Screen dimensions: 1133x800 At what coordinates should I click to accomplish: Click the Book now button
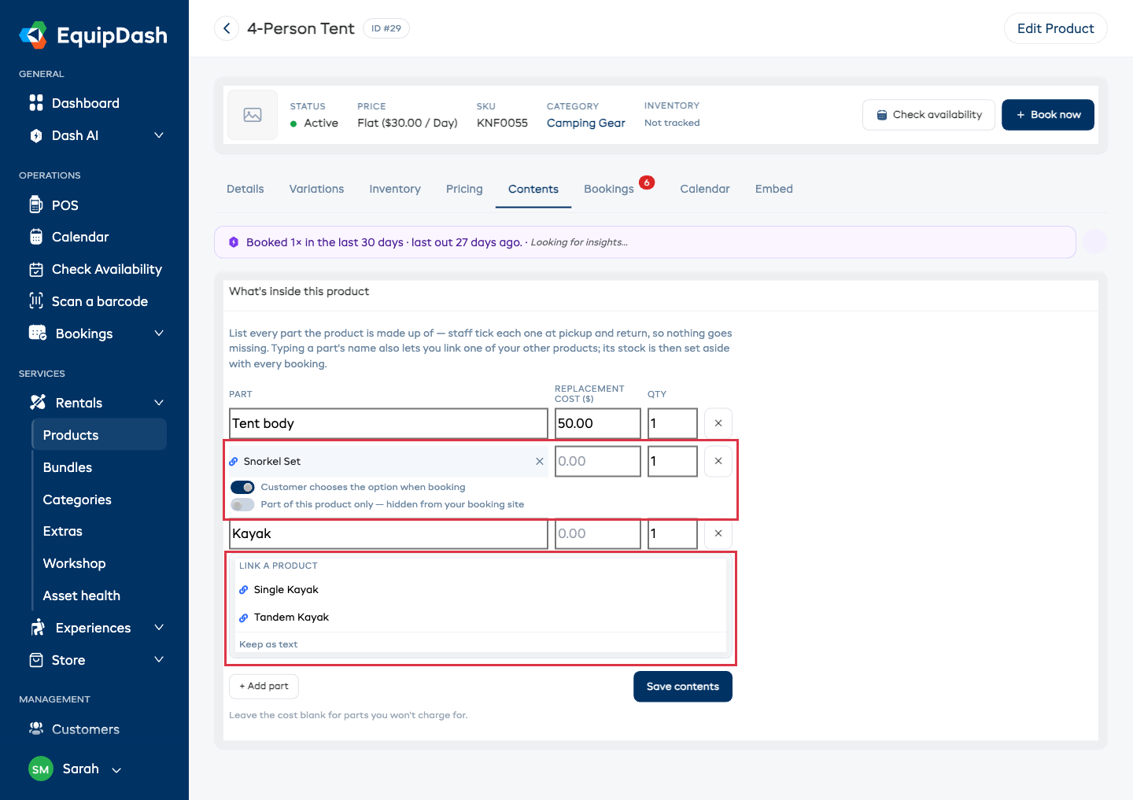point(1048,115)
